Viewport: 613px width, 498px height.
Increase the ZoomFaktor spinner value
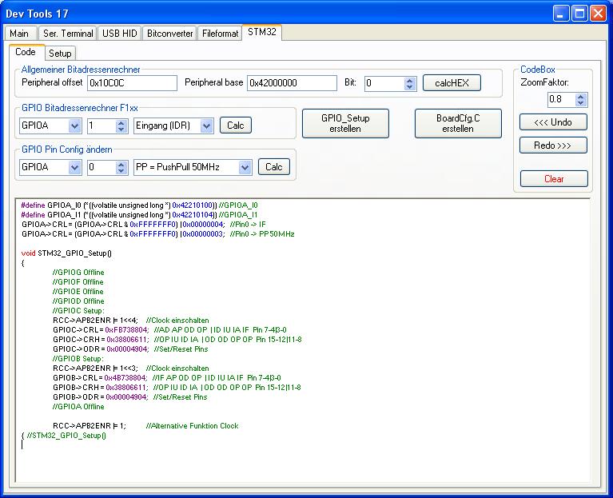[581, 97]
